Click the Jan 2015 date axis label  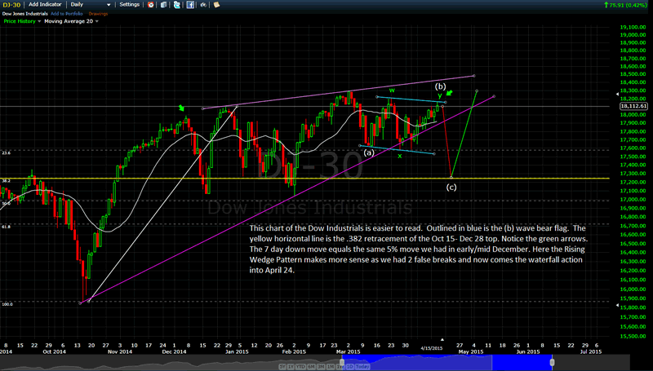coord(237,351)
